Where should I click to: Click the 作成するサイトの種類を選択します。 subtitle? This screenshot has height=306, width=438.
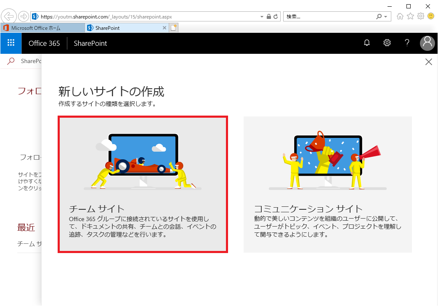(x=107, y=104)
